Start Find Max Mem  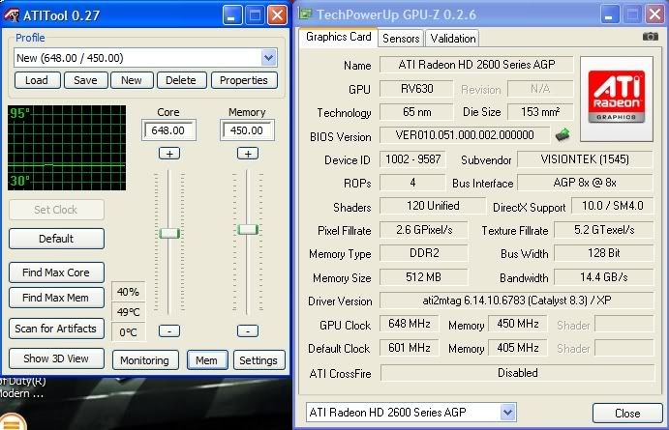coord(56,298)
